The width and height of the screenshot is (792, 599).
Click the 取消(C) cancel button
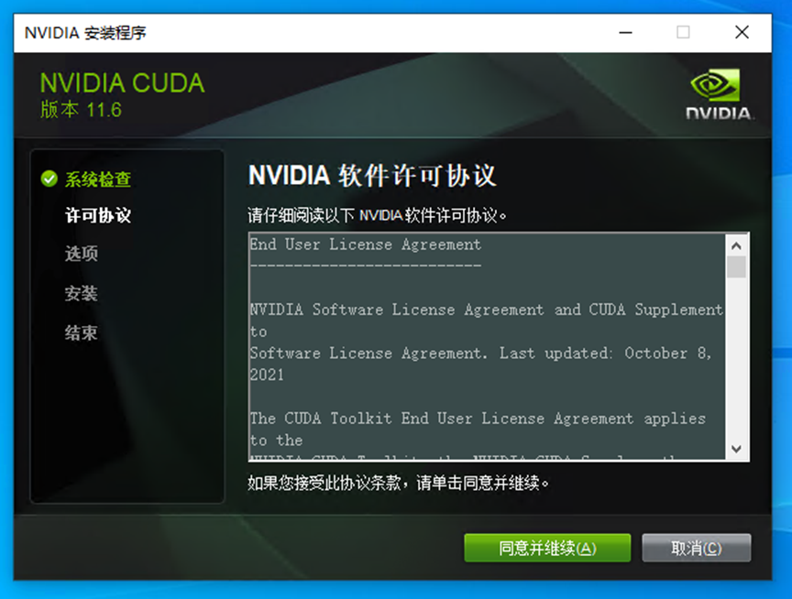pos(696,548)
